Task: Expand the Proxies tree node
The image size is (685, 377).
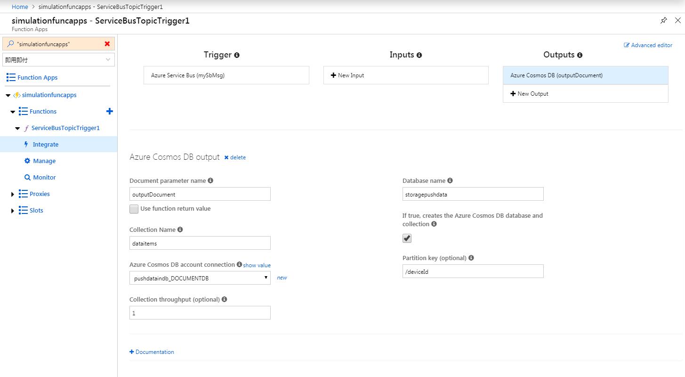Action: 13,194
